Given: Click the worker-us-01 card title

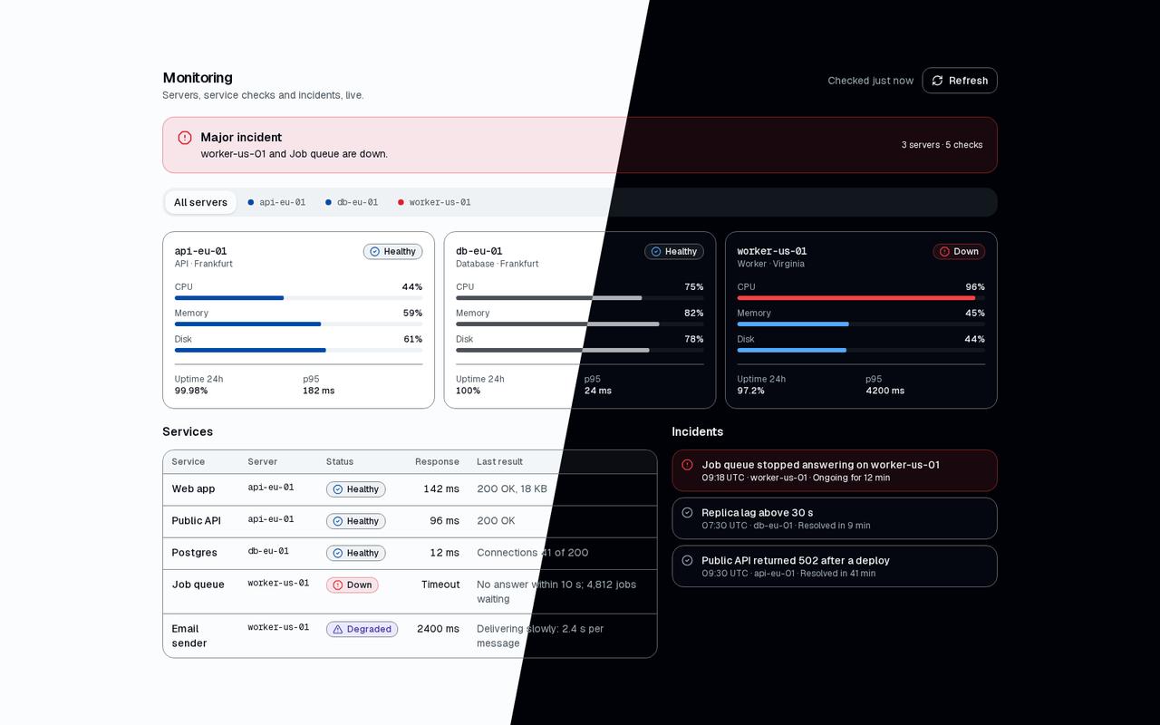Looking at the screenshot, I should 772,251.
